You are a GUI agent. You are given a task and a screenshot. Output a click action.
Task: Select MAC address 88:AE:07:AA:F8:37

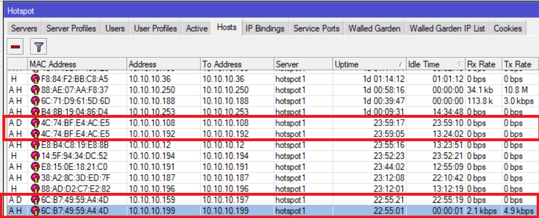(75, 90)
